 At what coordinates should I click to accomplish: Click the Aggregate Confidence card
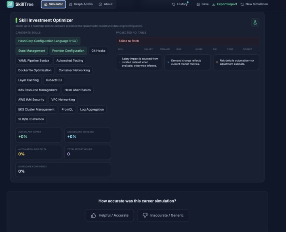click(x=63, y=170)
